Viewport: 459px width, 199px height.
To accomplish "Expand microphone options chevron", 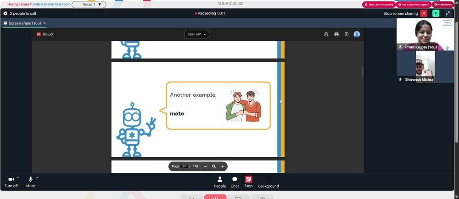I will pyautogui.click(x=37, y=177).
